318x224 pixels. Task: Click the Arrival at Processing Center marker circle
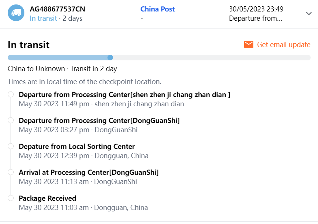(x=11, y=172)
